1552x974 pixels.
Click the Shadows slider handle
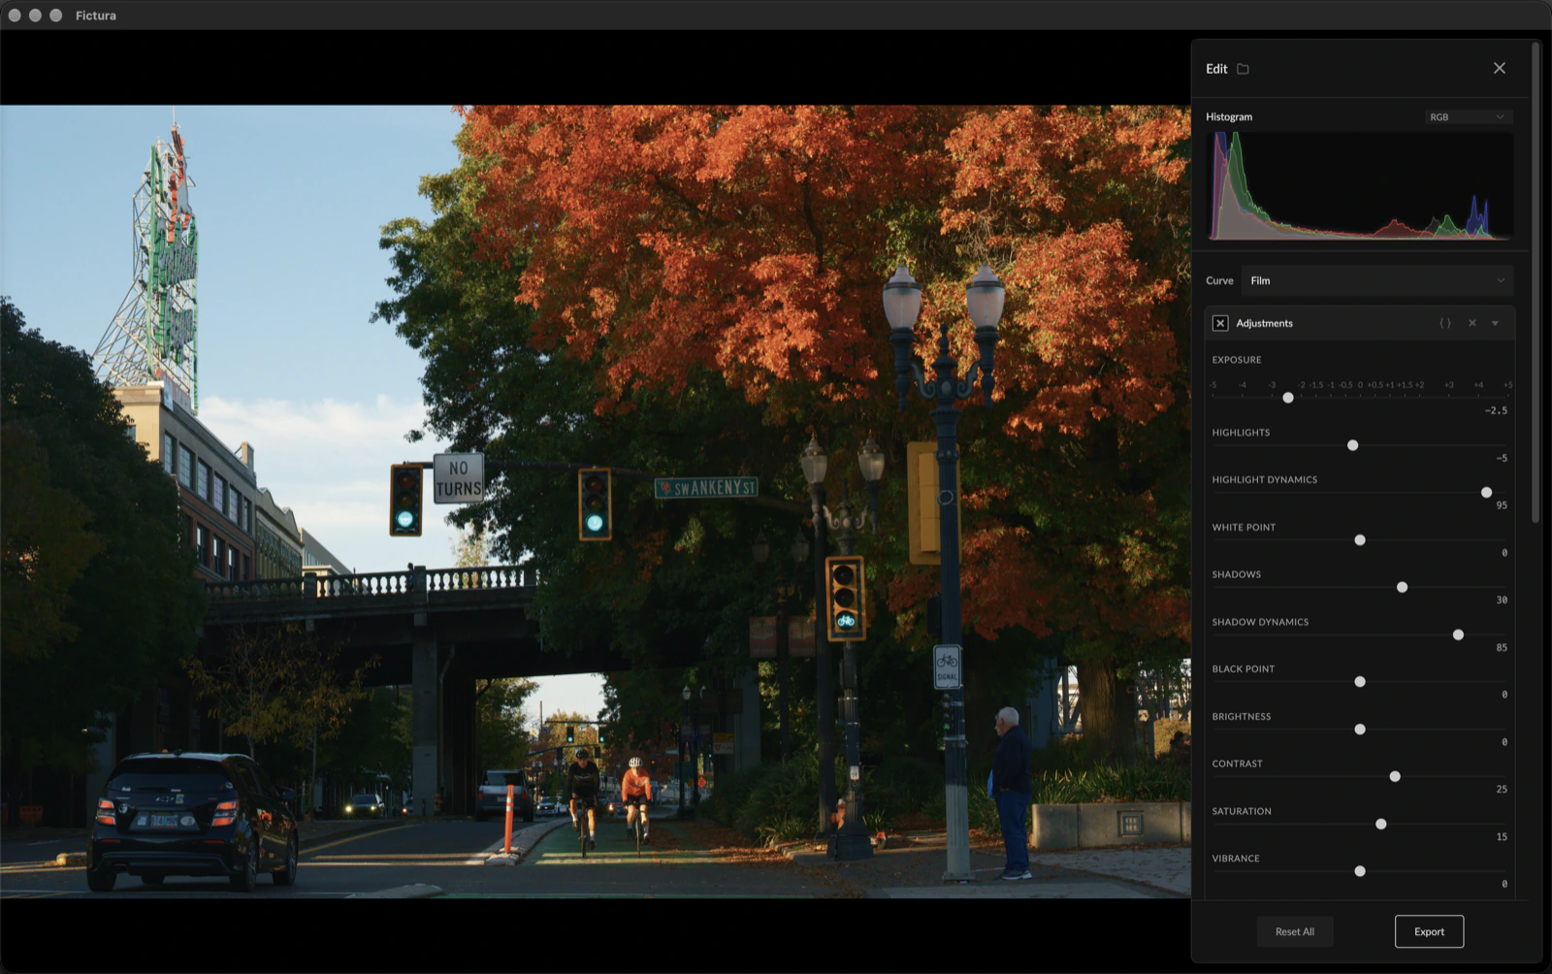coord(1403,587)
